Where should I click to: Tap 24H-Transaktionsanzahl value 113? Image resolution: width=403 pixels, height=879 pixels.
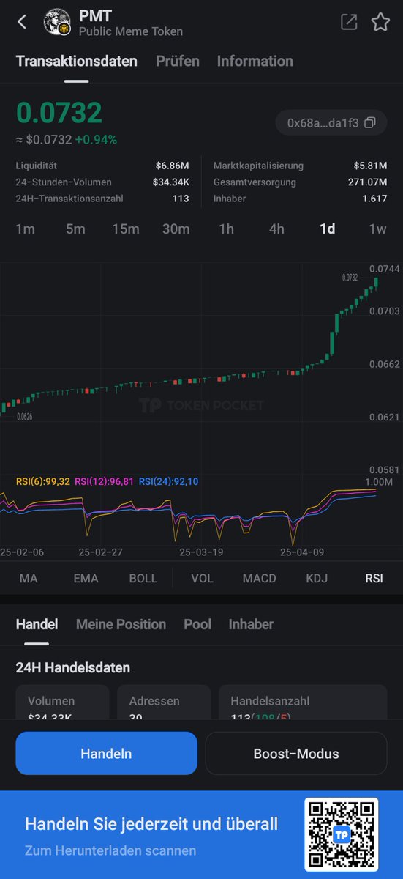click(180, 199)
